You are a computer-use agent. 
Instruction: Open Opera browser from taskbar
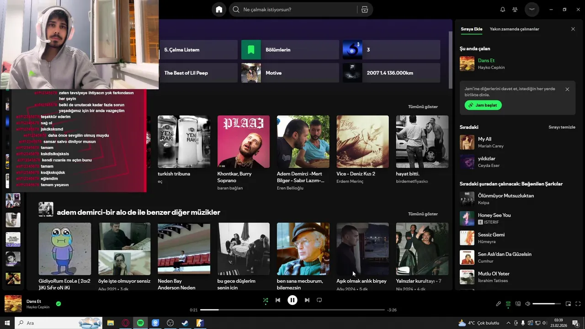[126, 323]
